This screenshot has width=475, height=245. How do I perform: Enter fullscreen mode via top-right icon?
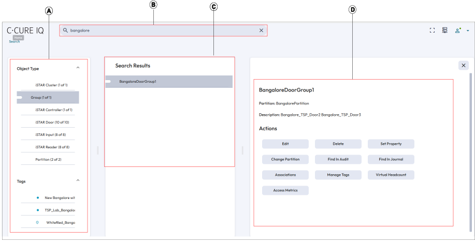click(432, 30)
